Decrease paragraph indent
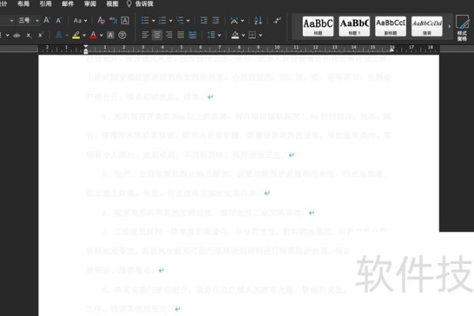Viewport: 474px width, 316px height. coord(204,21)
